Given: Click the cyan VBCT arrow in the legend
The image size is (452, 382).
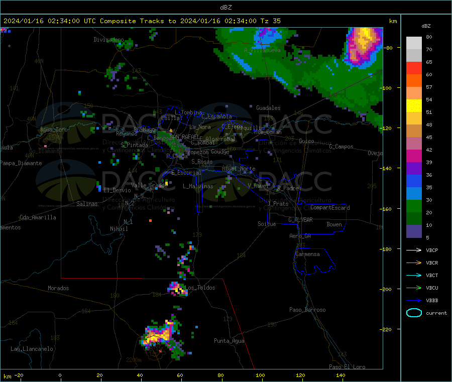Looking at the screenshot, I should 414,276.
